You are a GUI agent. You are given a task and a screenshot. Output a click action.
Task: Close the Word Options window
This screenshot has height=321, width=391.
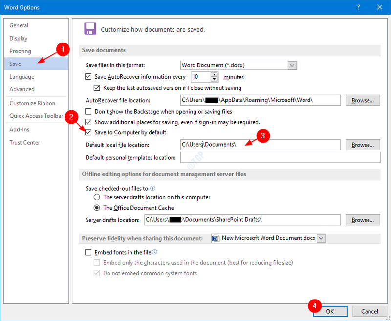point(380,7)
